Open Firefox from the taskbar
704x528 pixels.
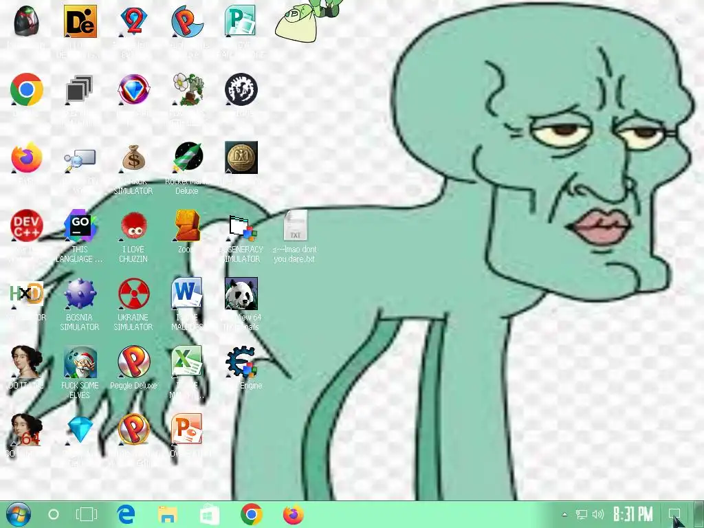(293, 514)
